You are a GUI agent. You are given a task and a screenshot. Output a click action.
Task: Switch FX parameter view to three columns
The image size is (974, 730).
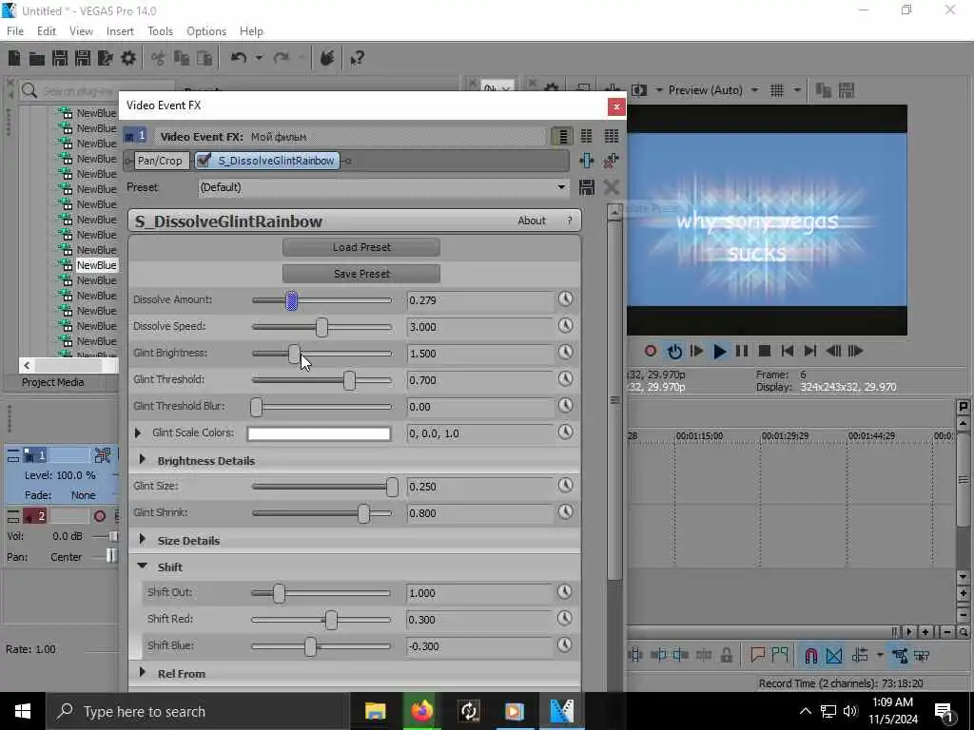coord(612,136)
